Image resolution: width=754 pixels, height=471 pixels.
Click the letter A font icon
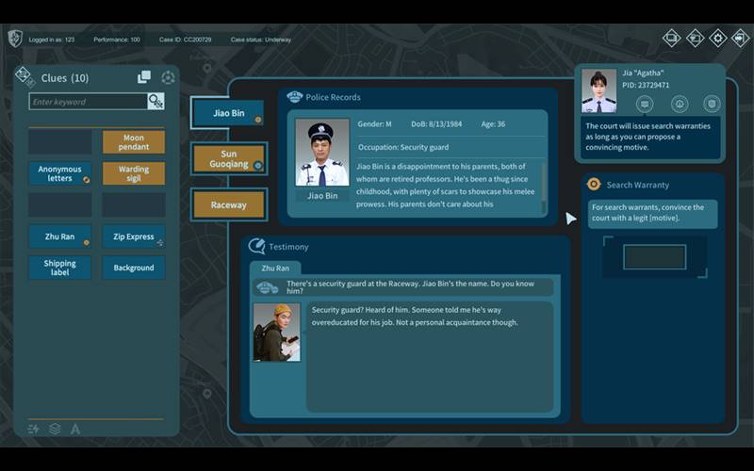75,430
